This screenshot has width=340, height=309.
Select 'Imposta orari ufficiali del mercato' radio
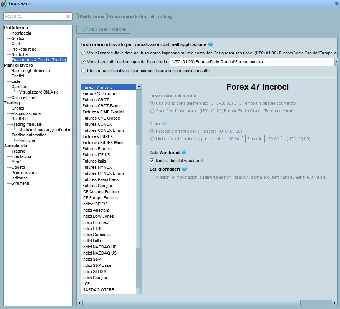point(152,131)
